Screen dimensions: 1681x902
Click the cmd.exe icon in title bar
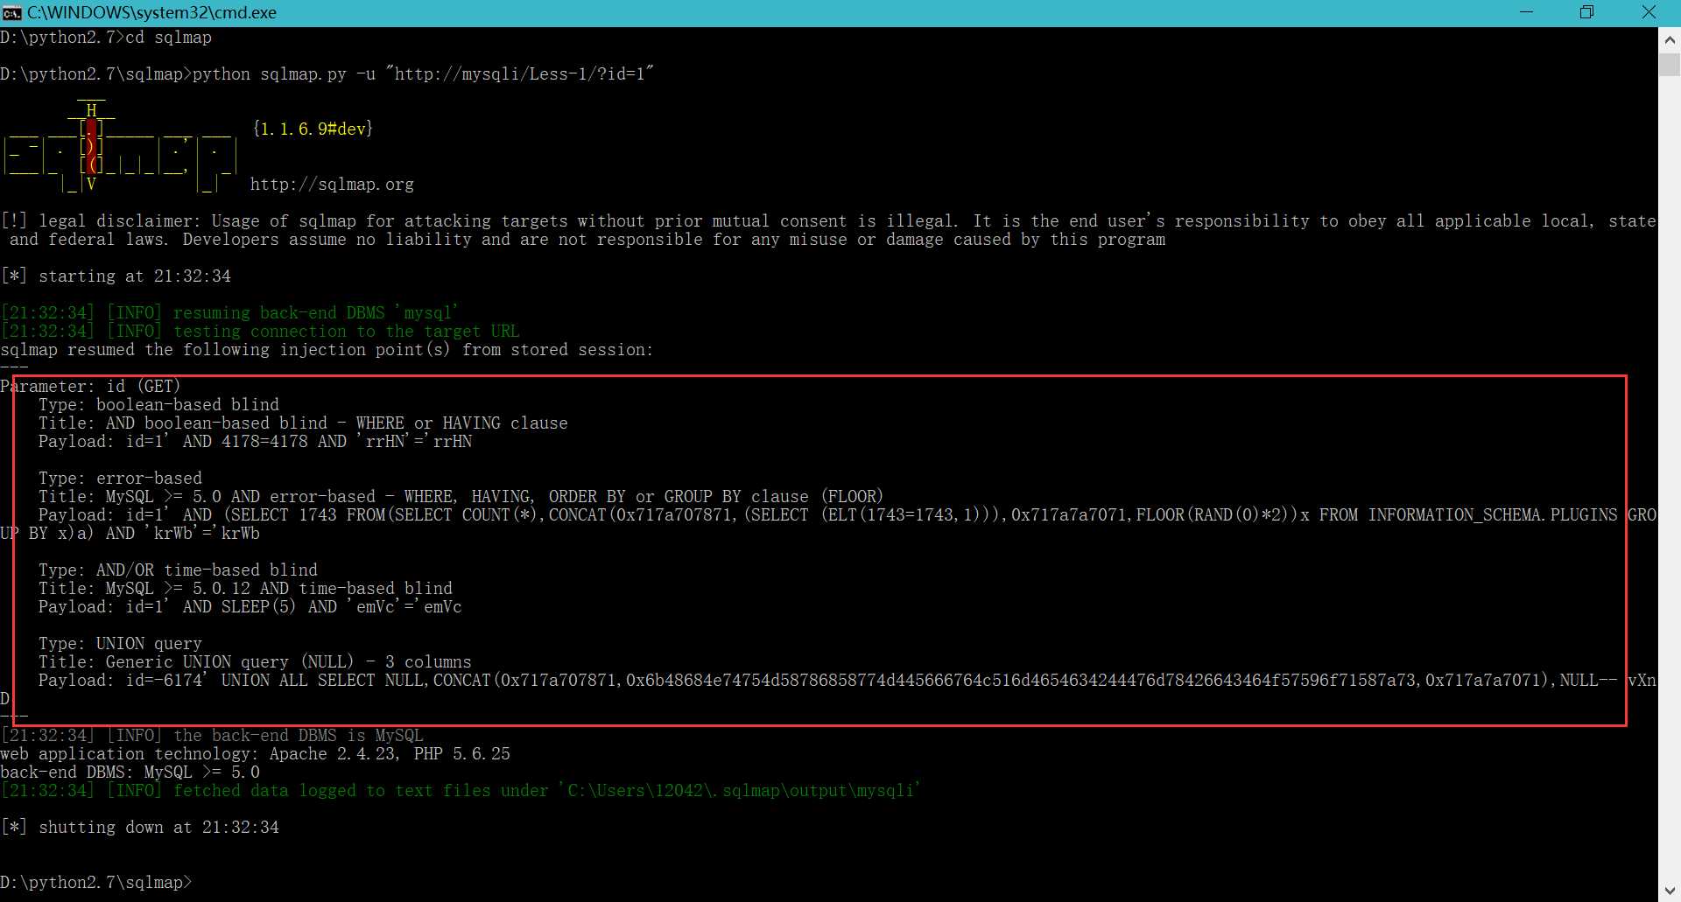click(11, 12)
